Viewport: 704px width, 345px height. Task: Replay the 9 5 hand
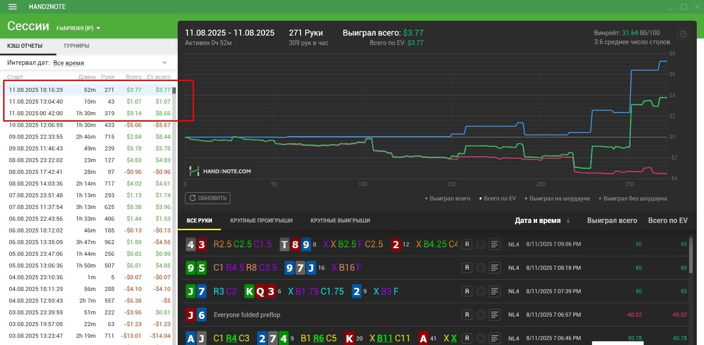coord(481,268)
